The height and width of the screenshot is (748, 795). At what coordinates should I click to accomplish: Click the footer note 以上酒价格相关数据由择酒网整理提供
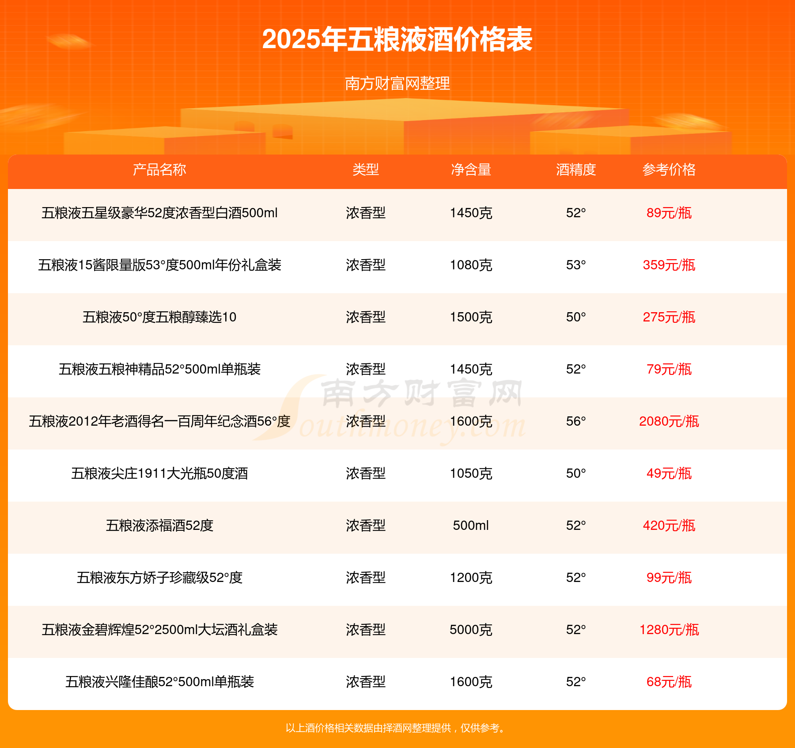click(368, 728)
